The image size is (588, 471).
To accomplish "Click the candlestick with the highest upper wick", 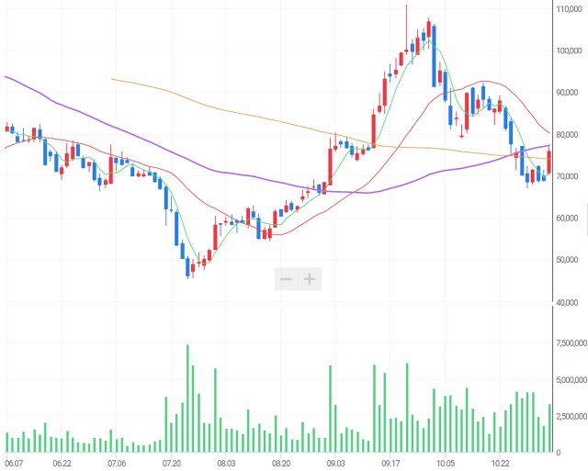I will pyautogui.click(x=406, y=29).
